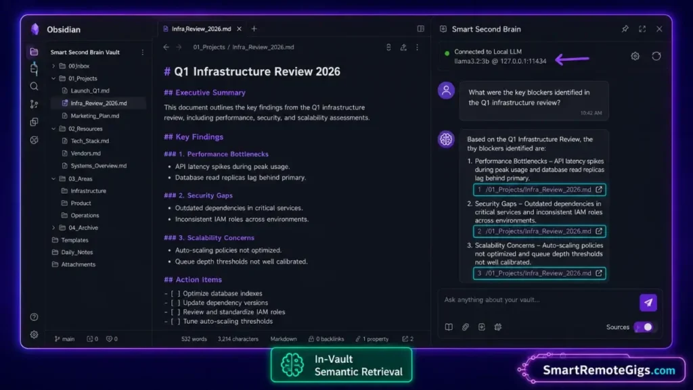
Task: Add a new tab with plus icon
Action: 254,28
